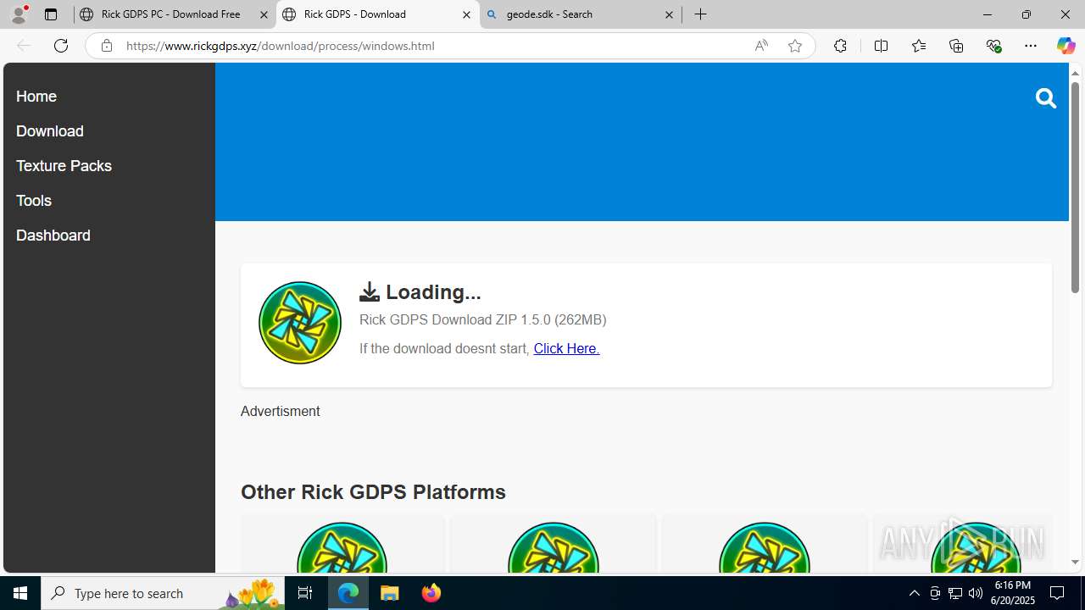Select the Rick GDPS - Download tab
This screenshot has height=610, width=1085.
point(377,14)
